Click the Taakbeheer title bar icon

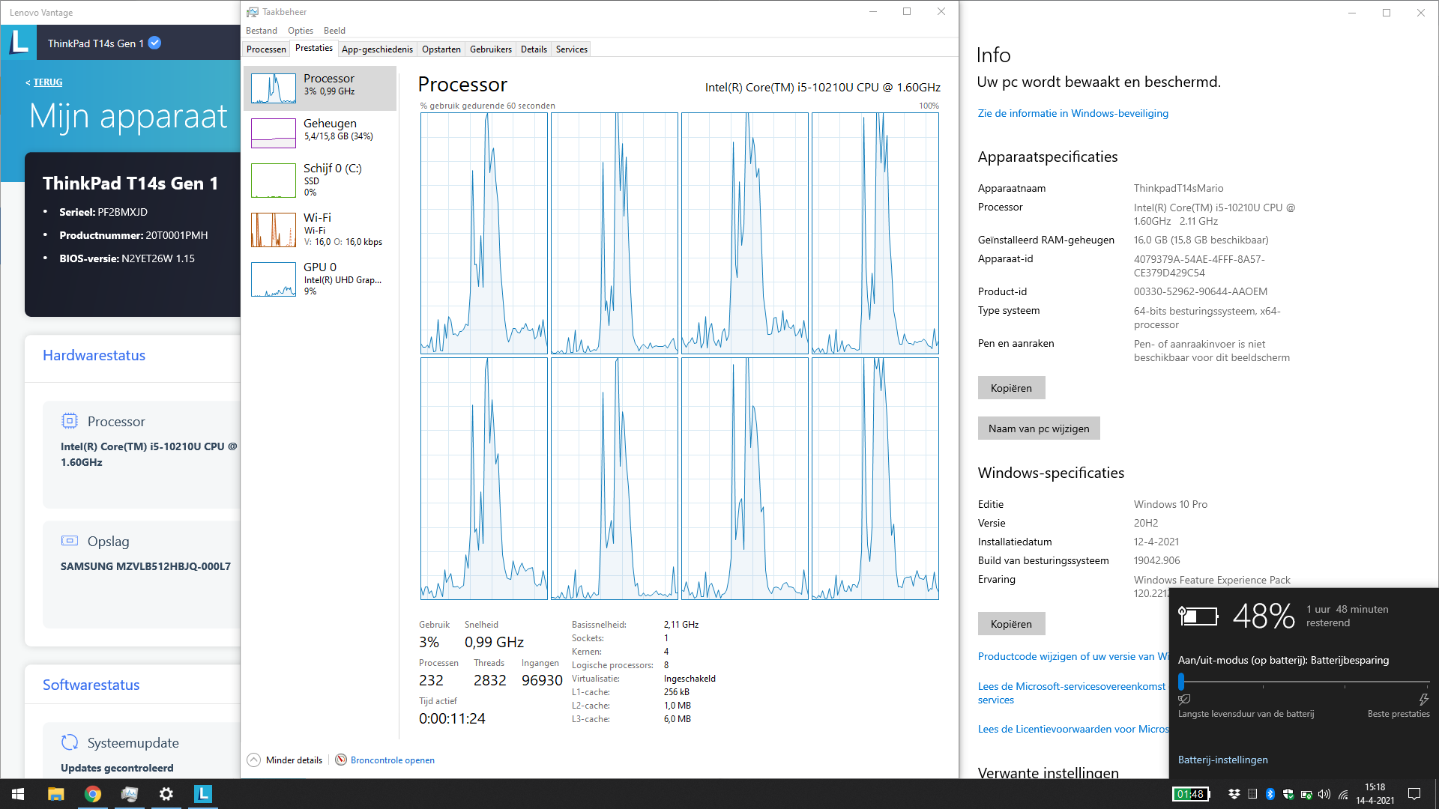[x=253, y=12]
